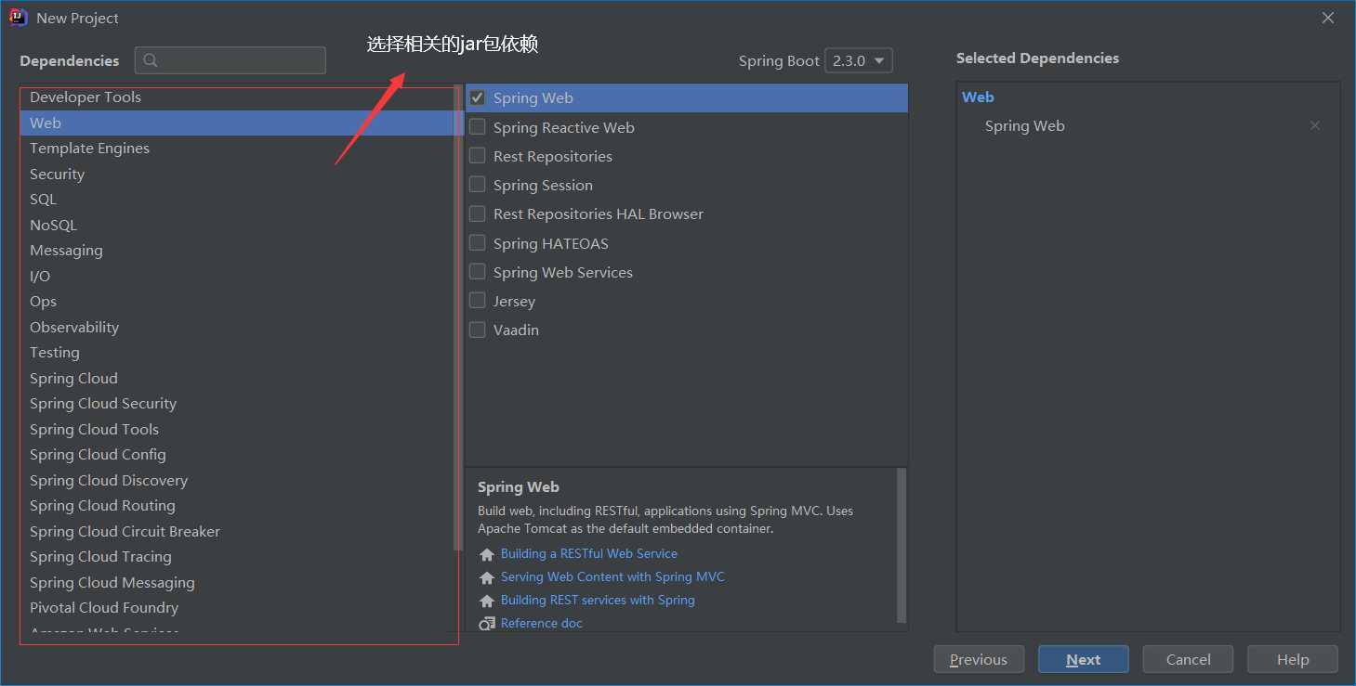Enable Rest Repositories HAL Browser checkbox
The image size is (1356, 686).
coord(478,214)
